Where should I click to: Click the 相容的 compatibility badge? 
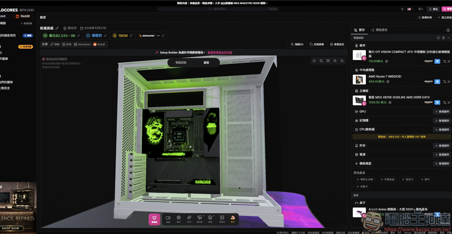[x=96, y=36]
